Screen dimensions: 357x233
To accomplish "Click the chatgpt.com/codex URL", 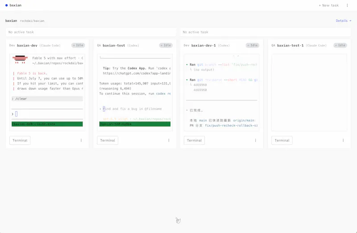I will [x=137, y=73].
